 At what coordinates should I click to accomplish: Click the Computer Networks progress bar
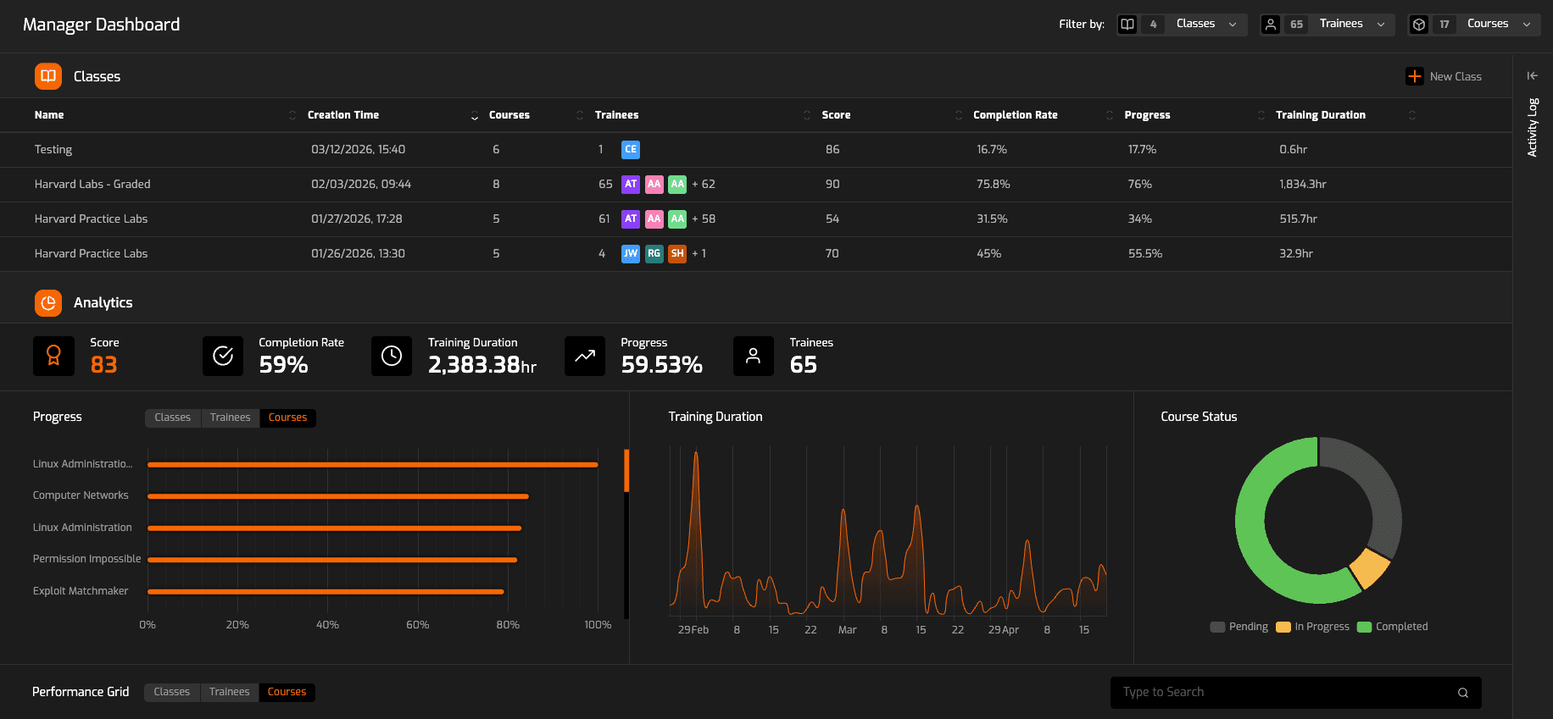click(338, 496)
